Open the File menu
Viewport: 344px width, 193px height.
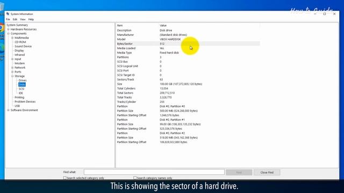(x=8, y=19)
